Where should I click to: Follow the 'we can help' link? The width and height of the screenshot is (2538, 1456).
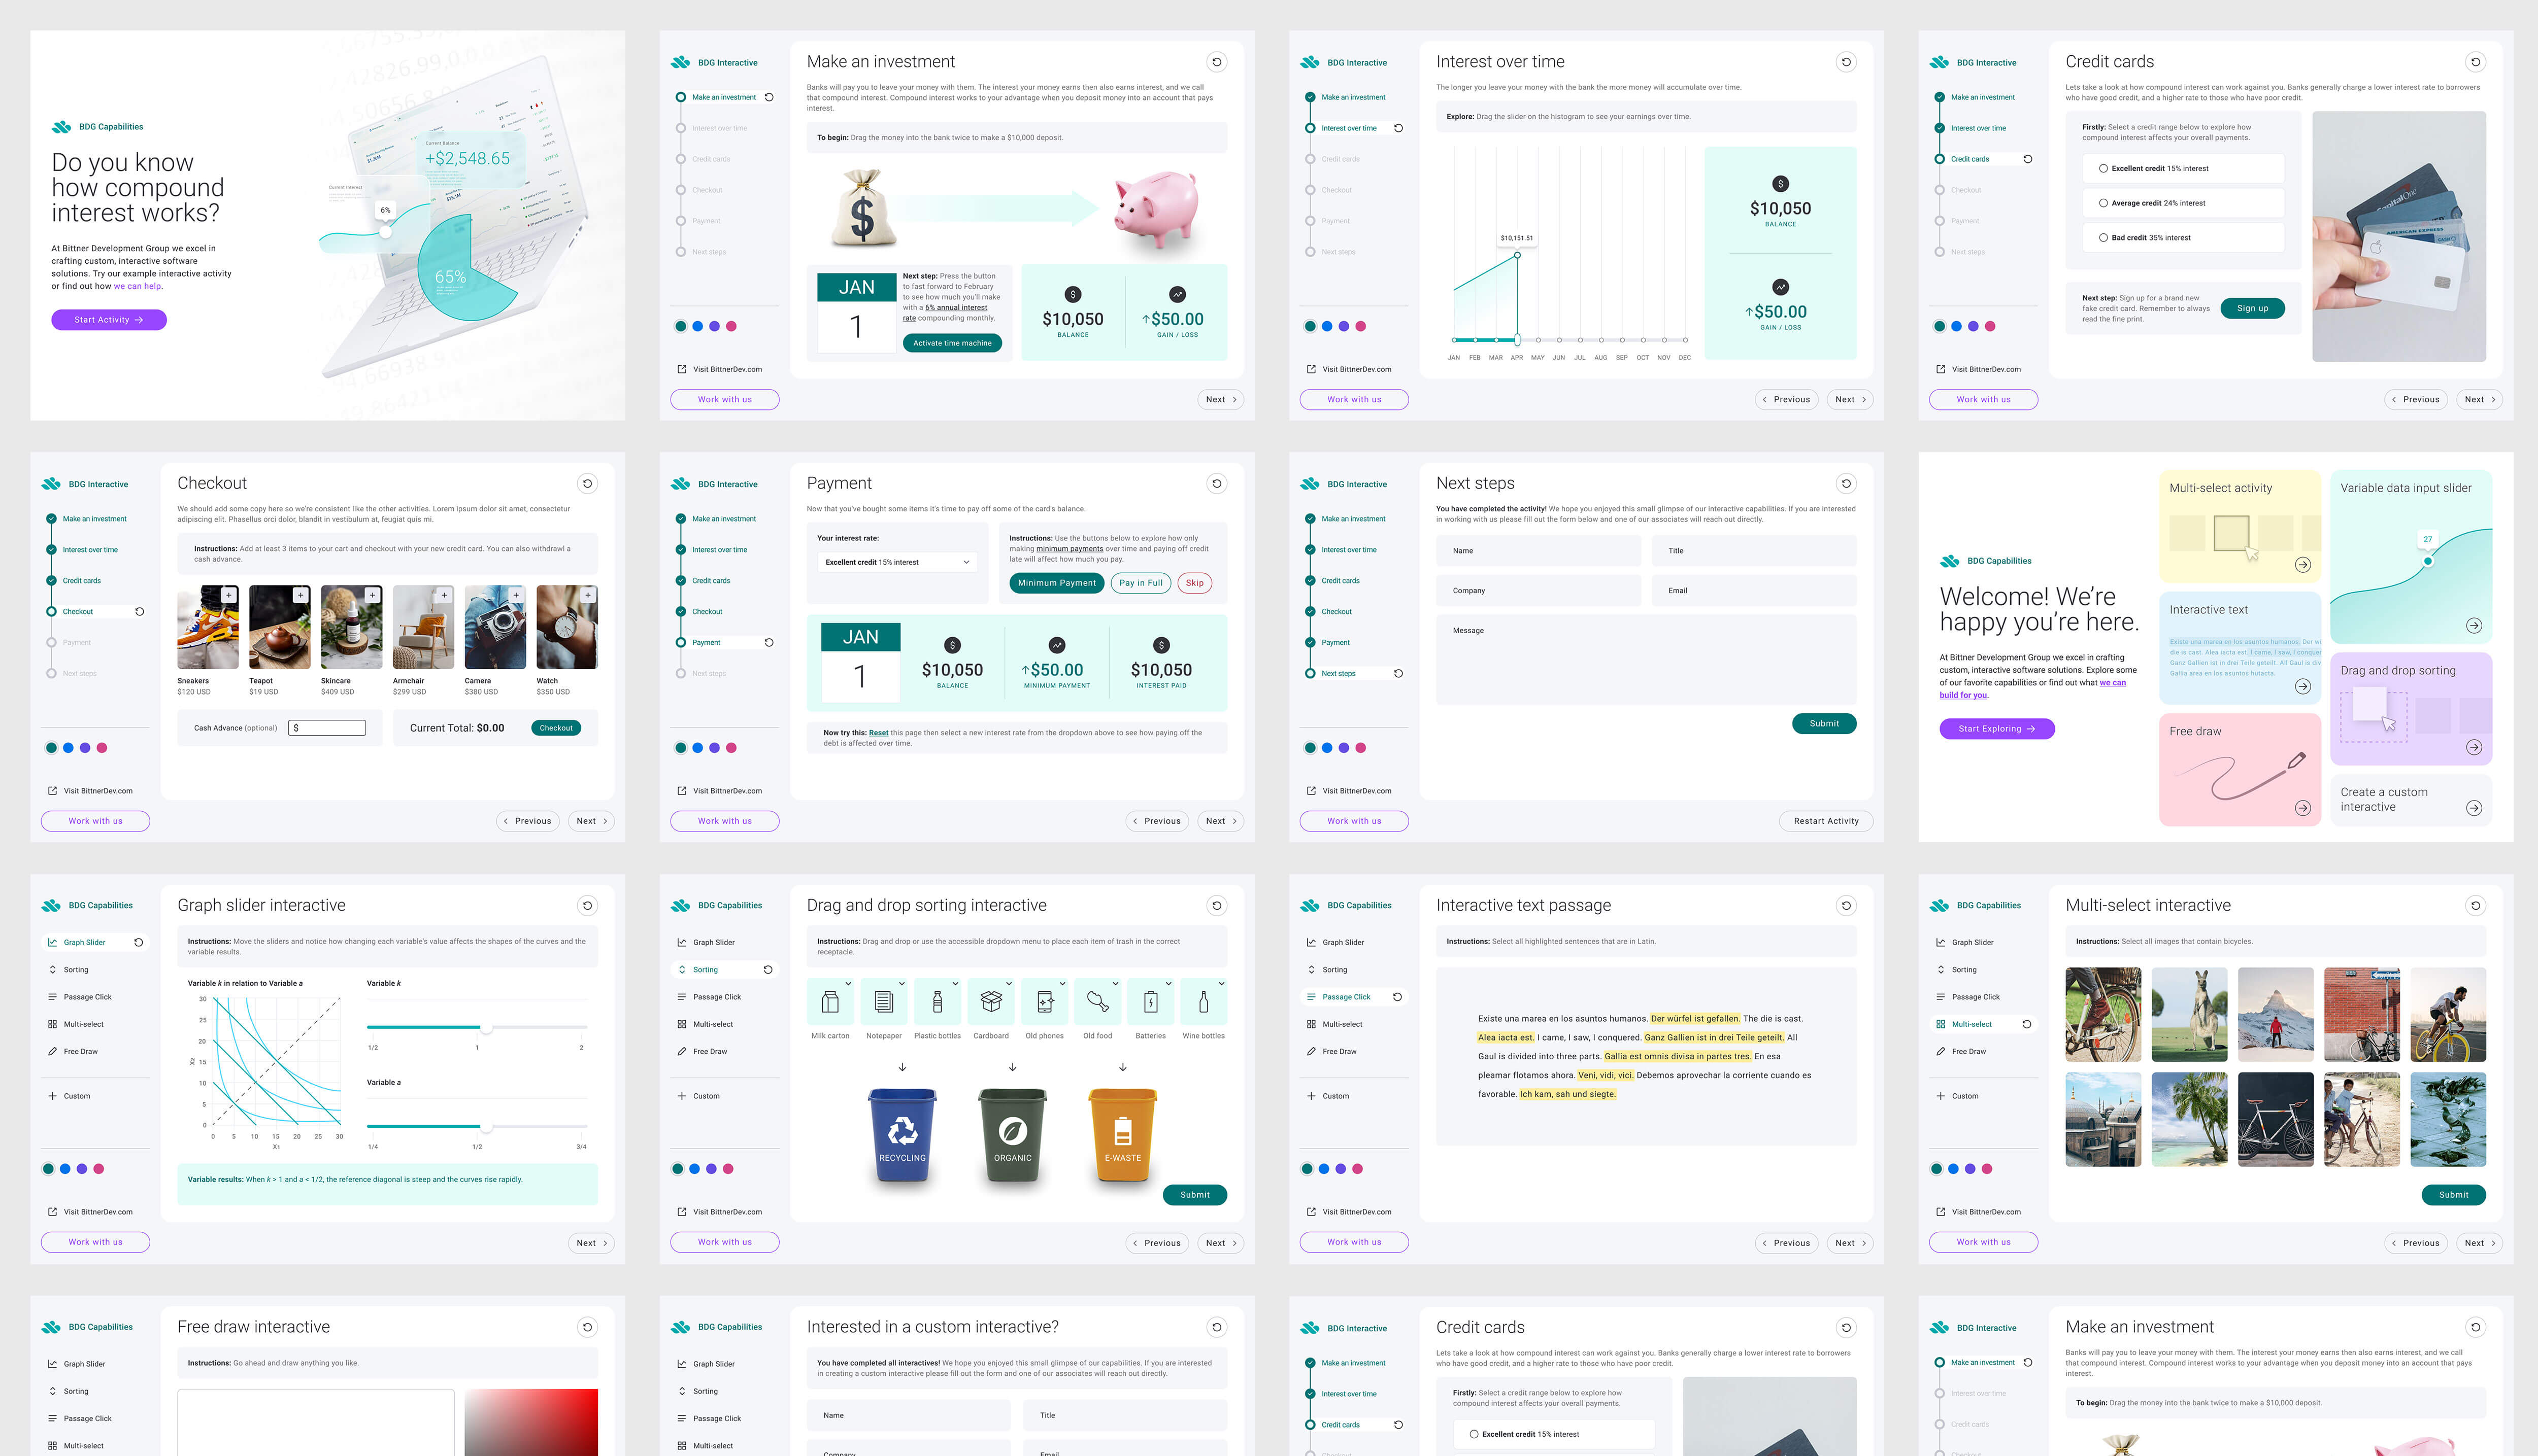pos(137,286)
